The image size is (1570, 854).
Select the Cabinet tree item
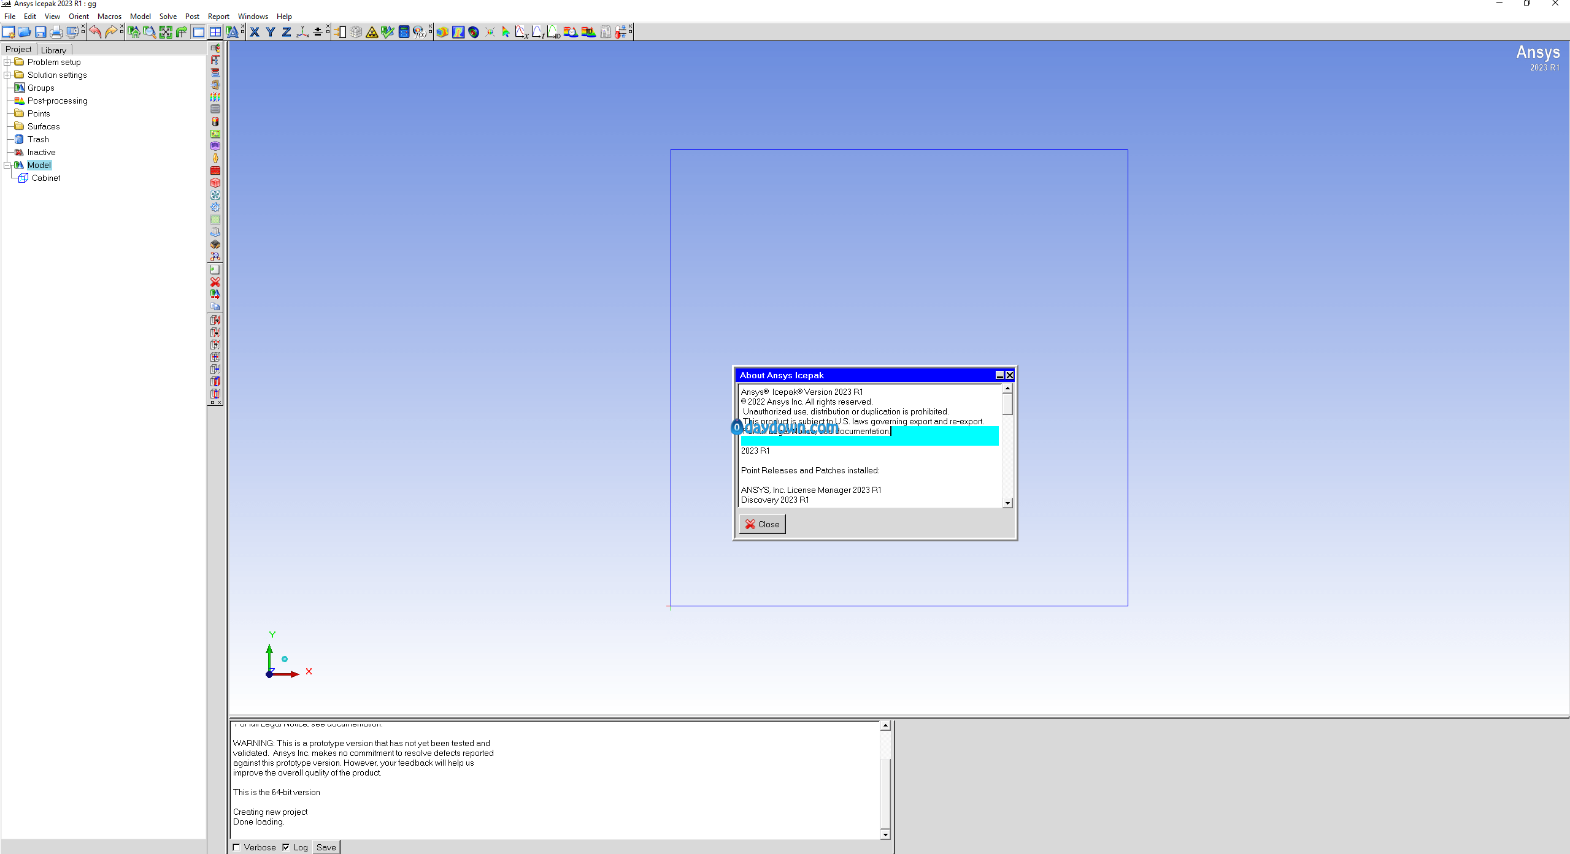coord(46,178)
